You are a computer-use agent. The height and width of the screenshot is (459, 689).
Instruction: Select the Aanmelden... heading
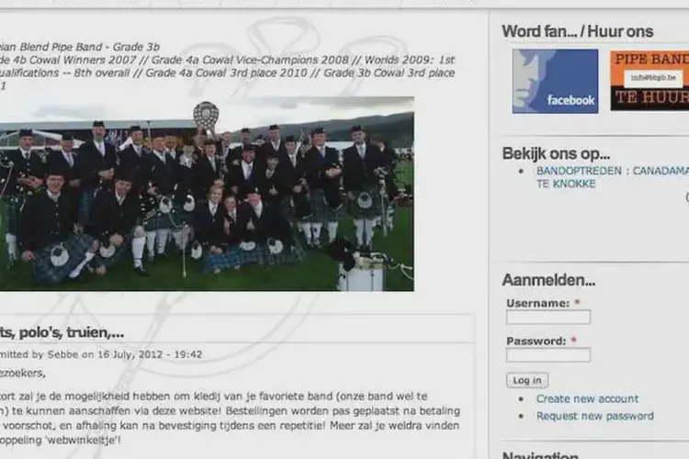pyautogui.click(x=548, y=280)
